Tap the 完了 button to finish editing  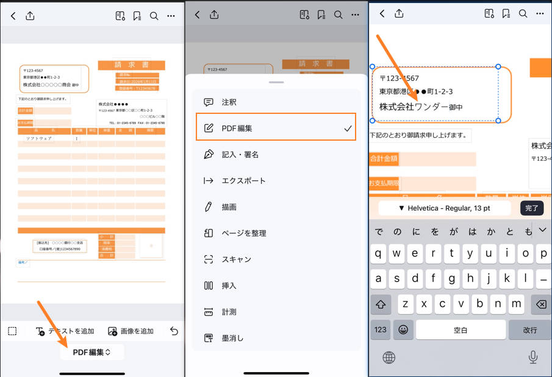pyautogui.click(x=531, y=208)
